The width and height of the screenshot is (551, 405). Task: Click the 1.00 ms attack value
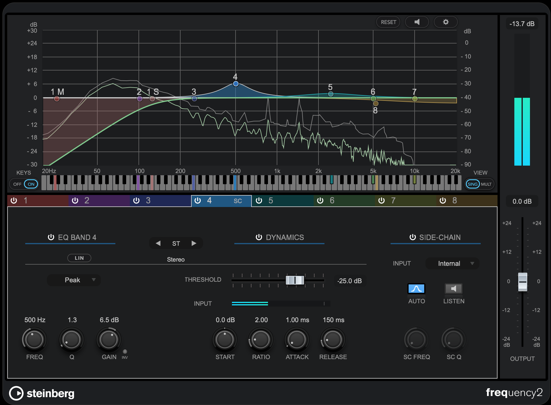pos(297,320)
